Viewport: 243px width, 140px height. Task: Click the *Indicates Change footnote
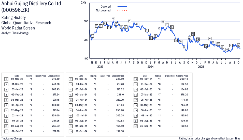(12, 138)
